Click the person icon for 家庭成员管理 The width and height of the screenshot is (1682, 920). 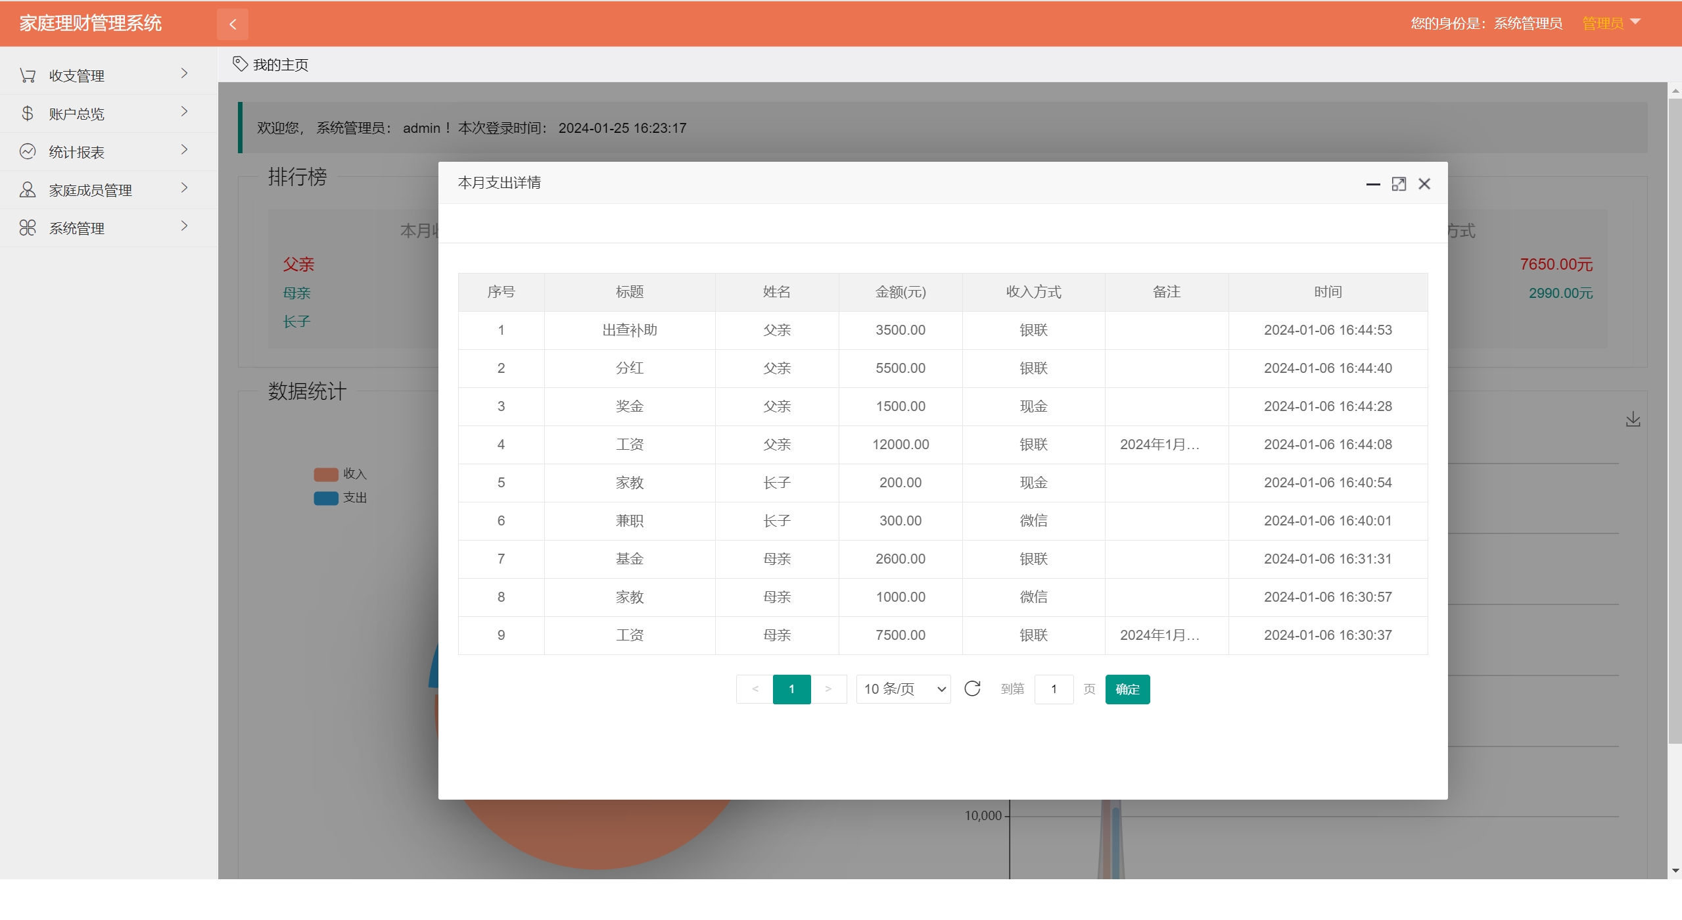[x=28, y=190]
